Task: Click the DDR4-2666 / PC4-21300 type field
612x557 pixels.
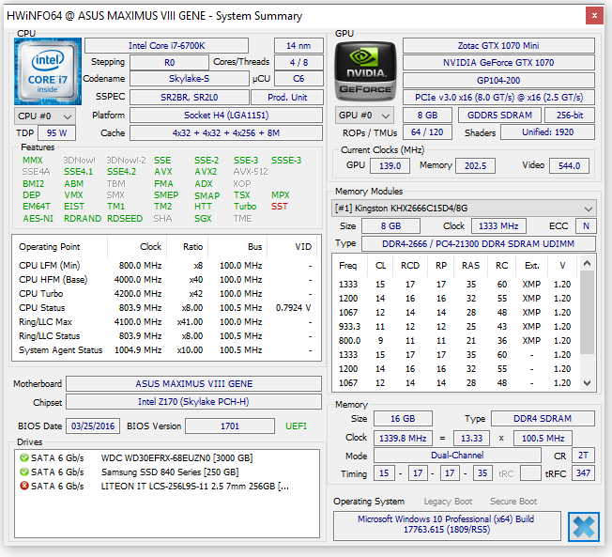Action: tap(479, 243)
